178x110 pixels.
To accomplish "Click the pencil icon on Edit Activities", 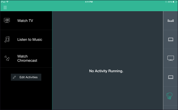I will tap(14, 77).
